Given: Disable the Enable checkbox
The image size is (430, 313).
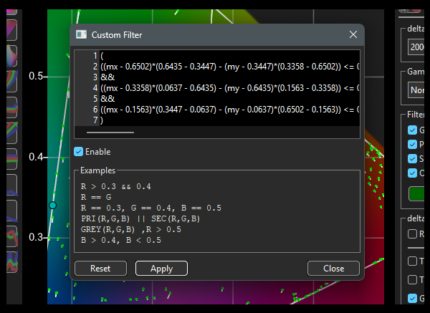Looking at the screenshot, I should click(79, 152).
